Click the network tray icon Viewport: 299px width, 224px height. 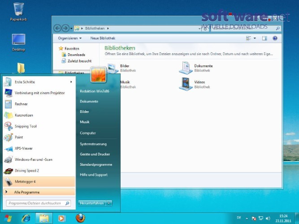(x=261, y=218)
